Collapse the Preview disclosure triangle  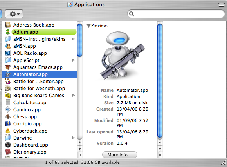coord(88,26)
